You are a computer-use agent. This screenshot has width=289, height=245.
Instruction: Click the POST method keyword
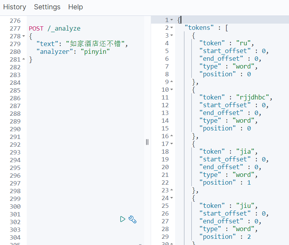click(x=36, y=29)
